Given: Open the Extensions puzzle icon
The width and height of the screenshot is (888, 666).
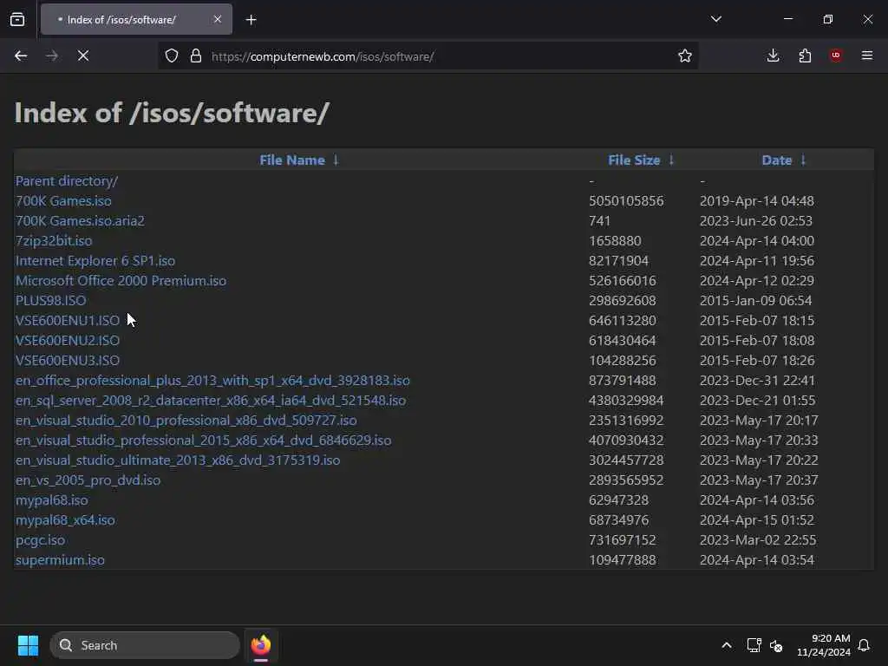Looking at the screenshot, I should (805, 55).
